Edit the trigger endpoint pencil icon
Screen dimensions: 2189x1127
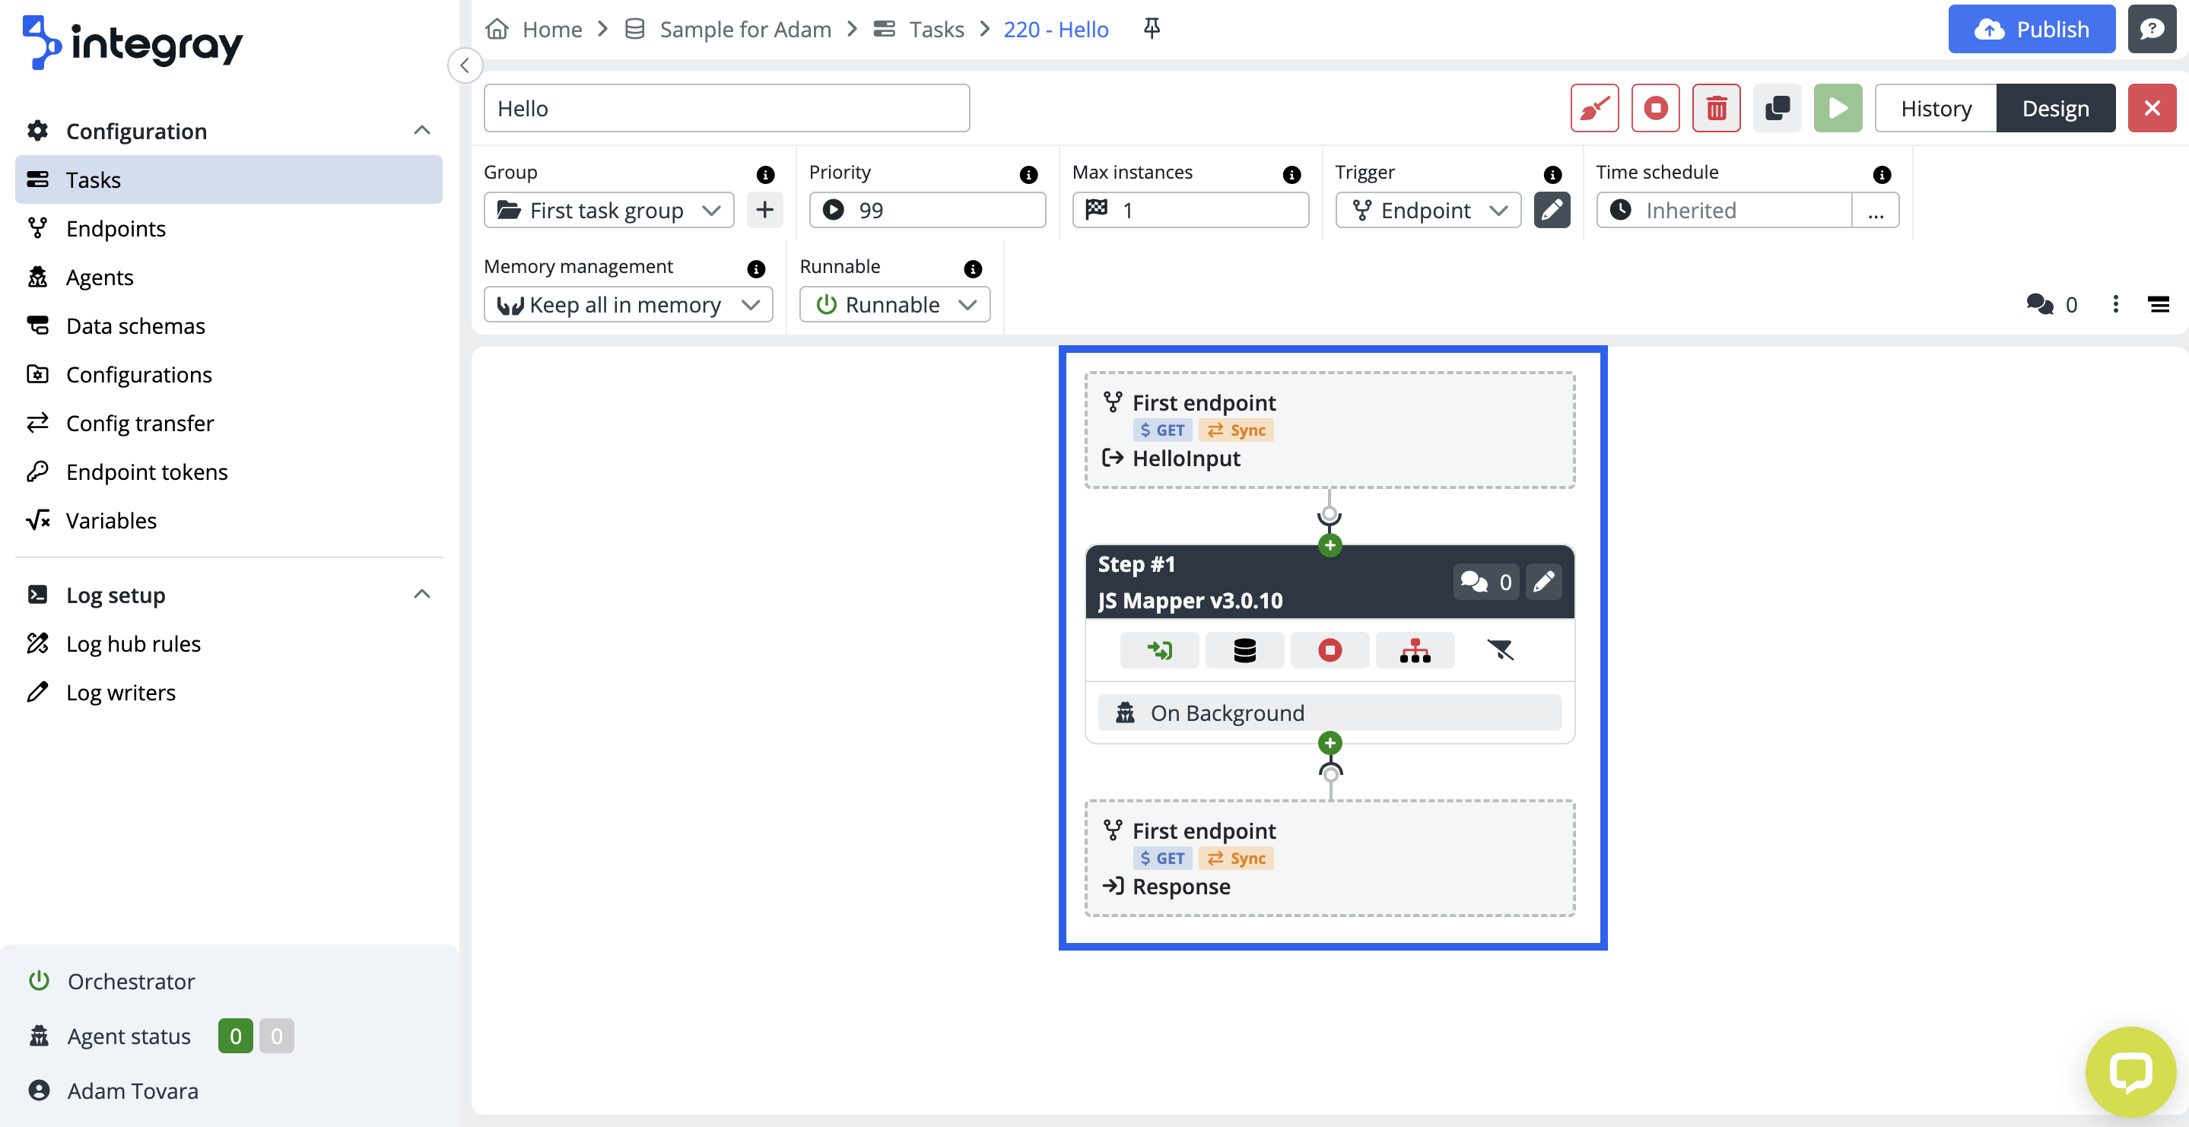[x=1551, y=210]
